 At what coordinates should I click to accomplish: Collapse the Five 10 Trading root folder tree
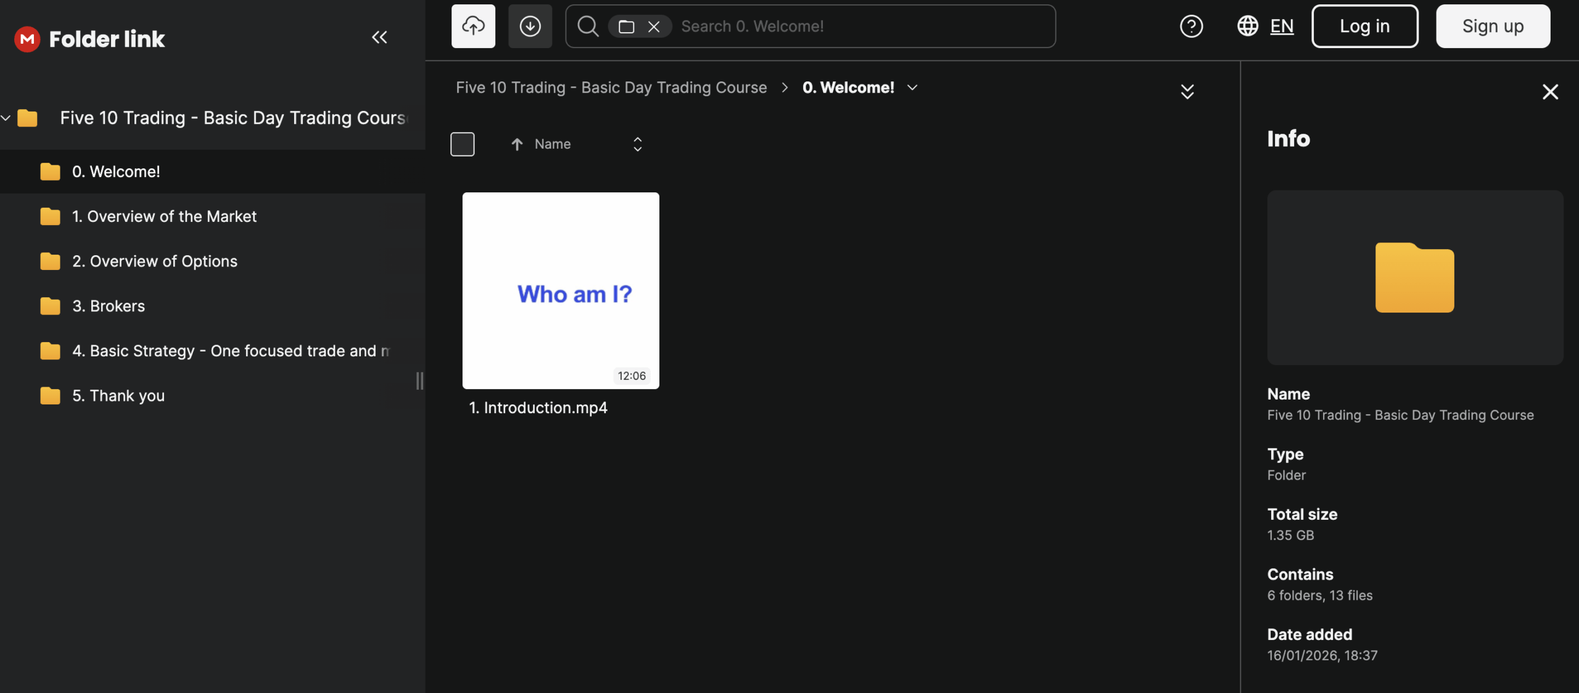point(6,117)
